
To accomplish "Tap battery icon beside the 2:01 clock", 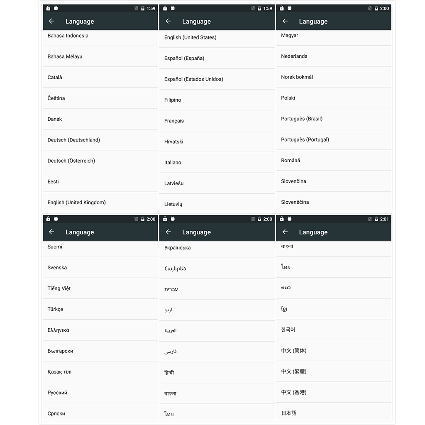I will [376, 219].
